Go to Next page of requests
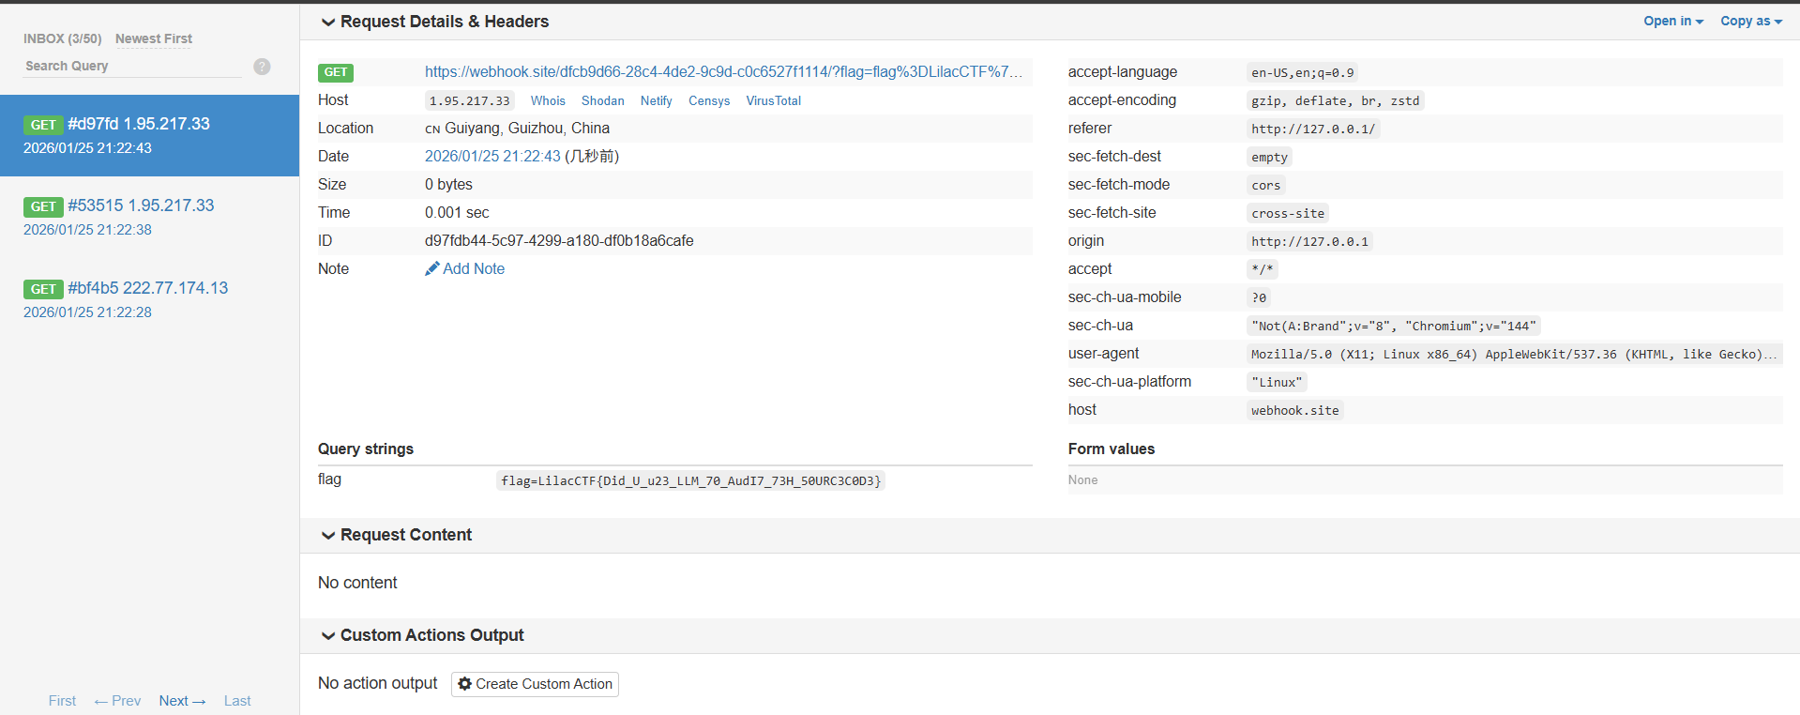This screenshot has width=1800, height=715. [x=182, y=701]
